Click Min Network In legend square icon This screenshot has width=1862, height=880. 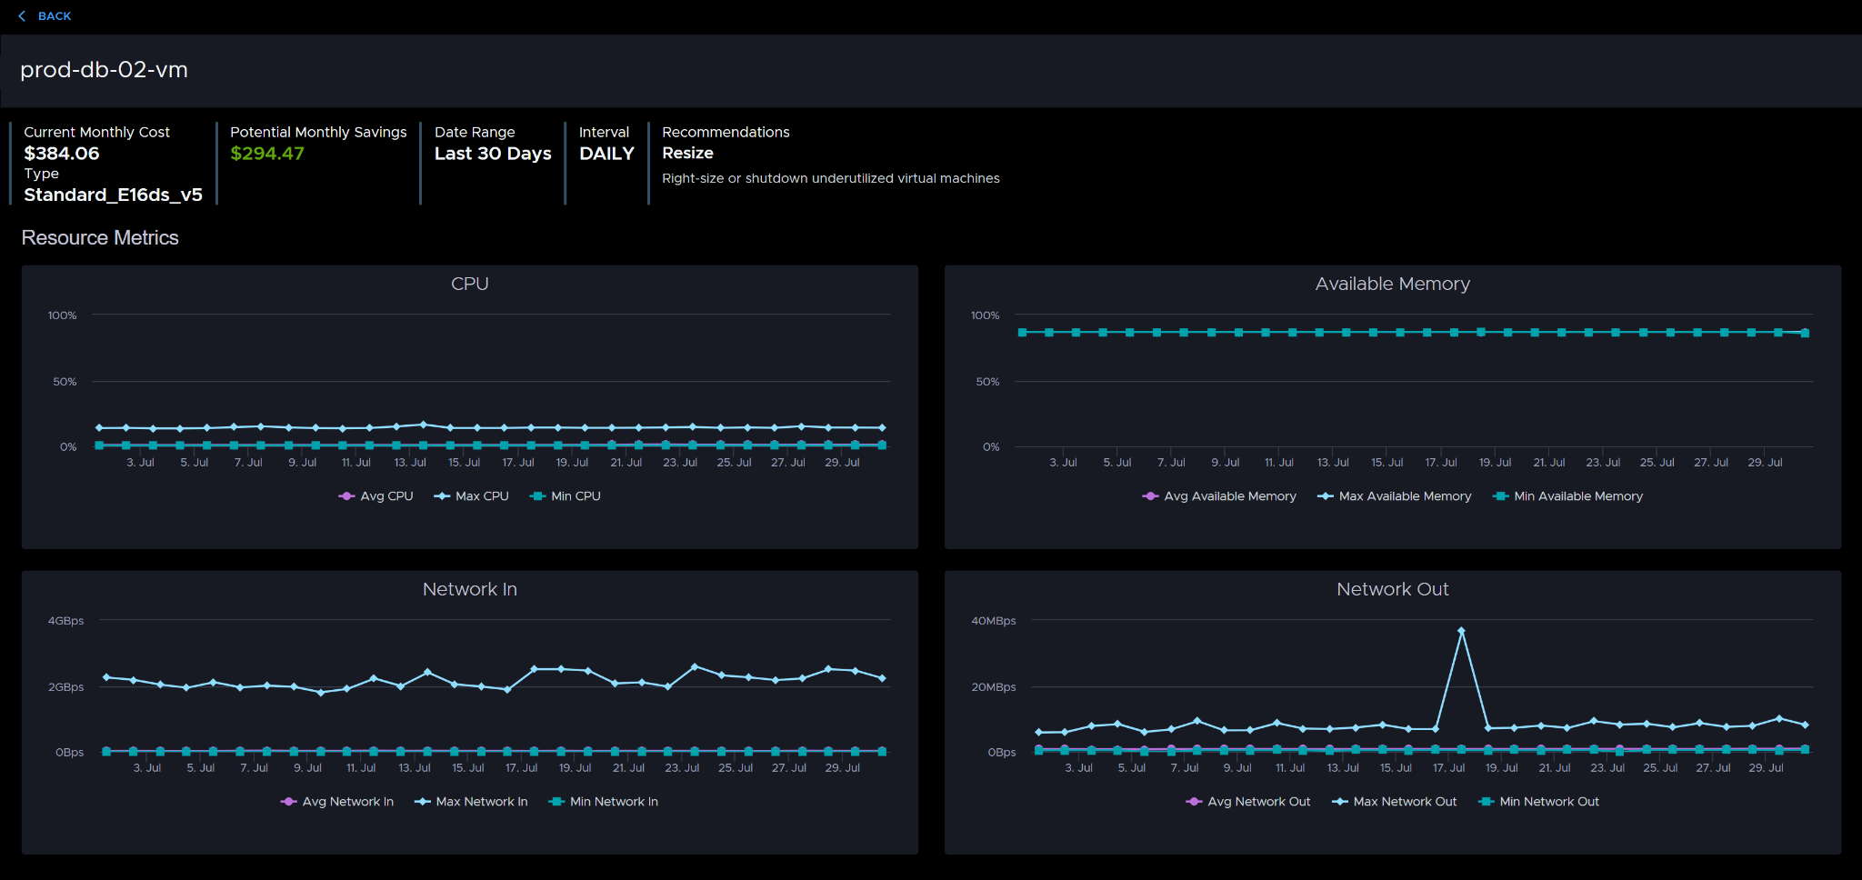(x=556, y=802)
